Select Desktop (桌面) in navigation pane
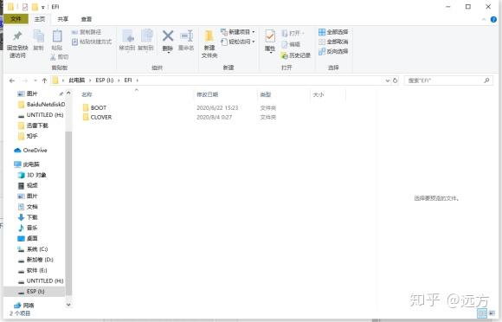This screenshot has width=502, height=322. pos(29,238)
